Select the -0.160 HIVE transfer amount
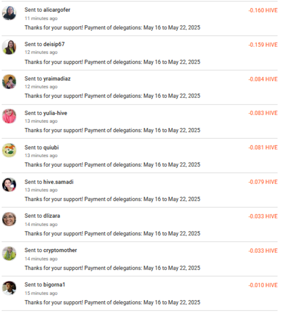This screenshot has height=312, width=283. [x=263, y=10]
